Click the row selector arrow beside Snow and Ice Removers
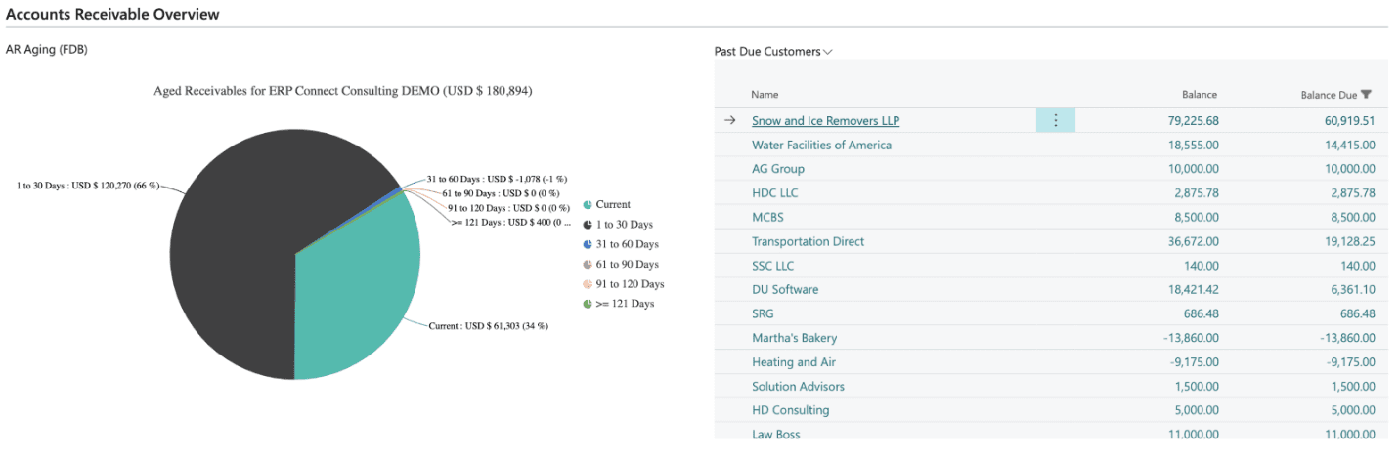Viewport: 1399px width, 459px height. (x=729, y=121)
